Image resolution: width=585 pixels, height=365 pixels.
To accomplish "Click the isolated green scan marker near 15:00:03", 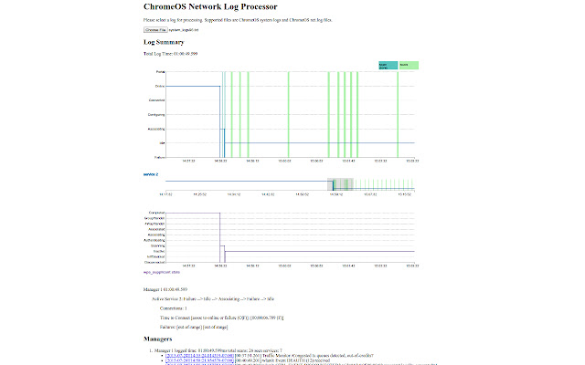I will click(289, 114).
